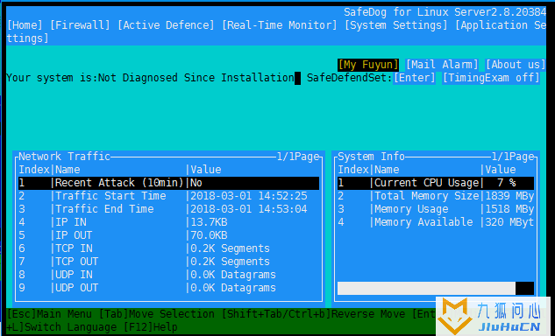Viewport: 555px width, 336px height.
Task: Click the 1839 MBy value
Action: [x=509, y=196]
